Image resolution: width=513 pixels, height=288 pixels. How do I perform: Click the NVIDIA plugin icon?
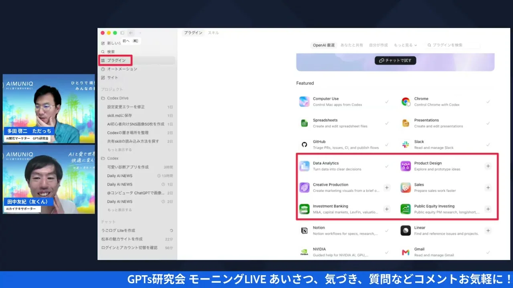pyautogui.click(x=304, y=252)
